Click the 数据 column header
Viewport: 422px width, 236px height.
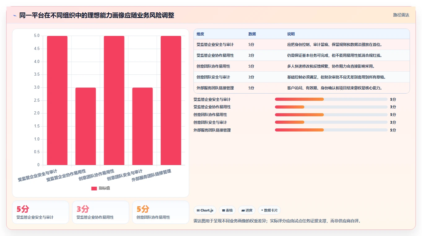[x=252, y=34]
